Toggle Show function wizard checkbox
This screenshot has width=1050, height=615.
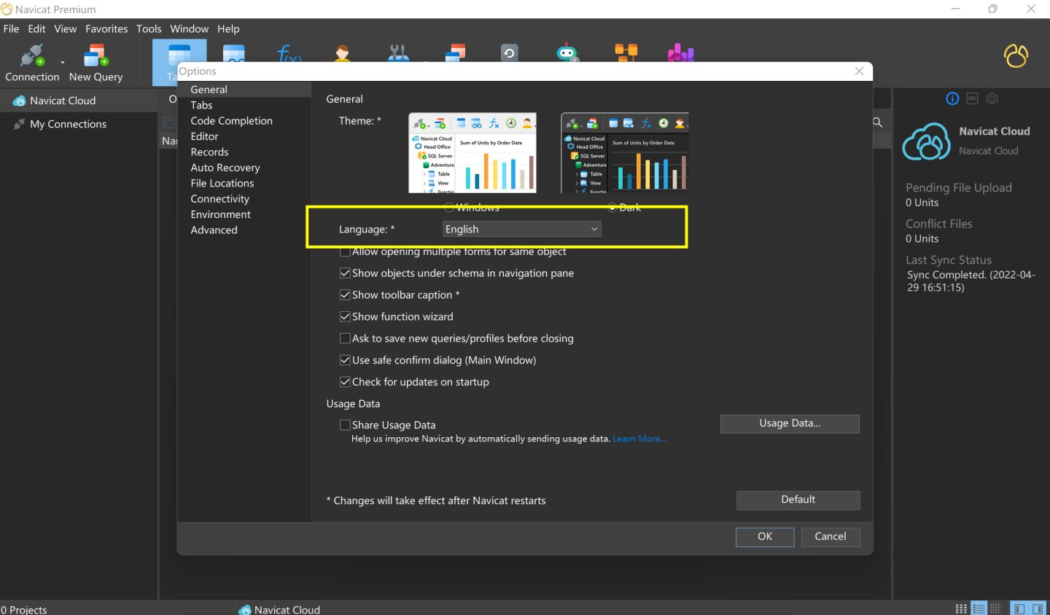[345, 317]
